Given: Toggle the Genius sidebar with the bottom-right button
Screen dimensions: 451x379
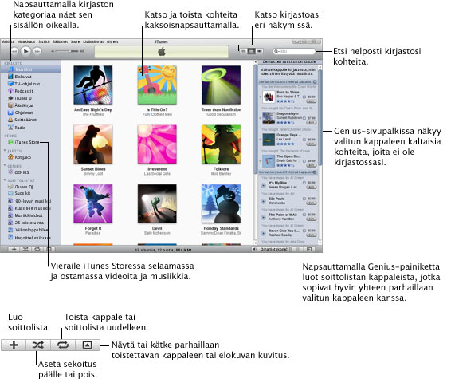Looking at the screenshot, I should coord(309,249).
